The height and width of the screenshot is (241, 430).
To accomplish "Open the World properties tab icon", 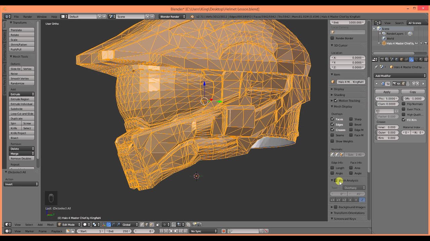I will click(x=397, y=59).
